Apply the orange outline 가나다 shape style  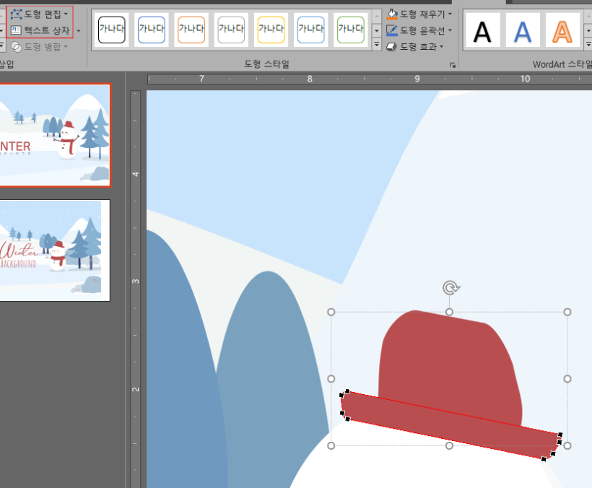(191, 30)
